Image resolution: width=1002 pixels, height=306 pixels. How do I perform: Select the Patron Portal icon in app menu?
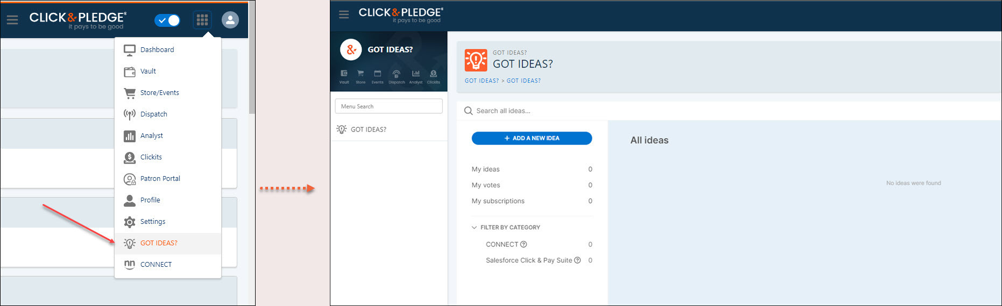(x=130, y=179)
